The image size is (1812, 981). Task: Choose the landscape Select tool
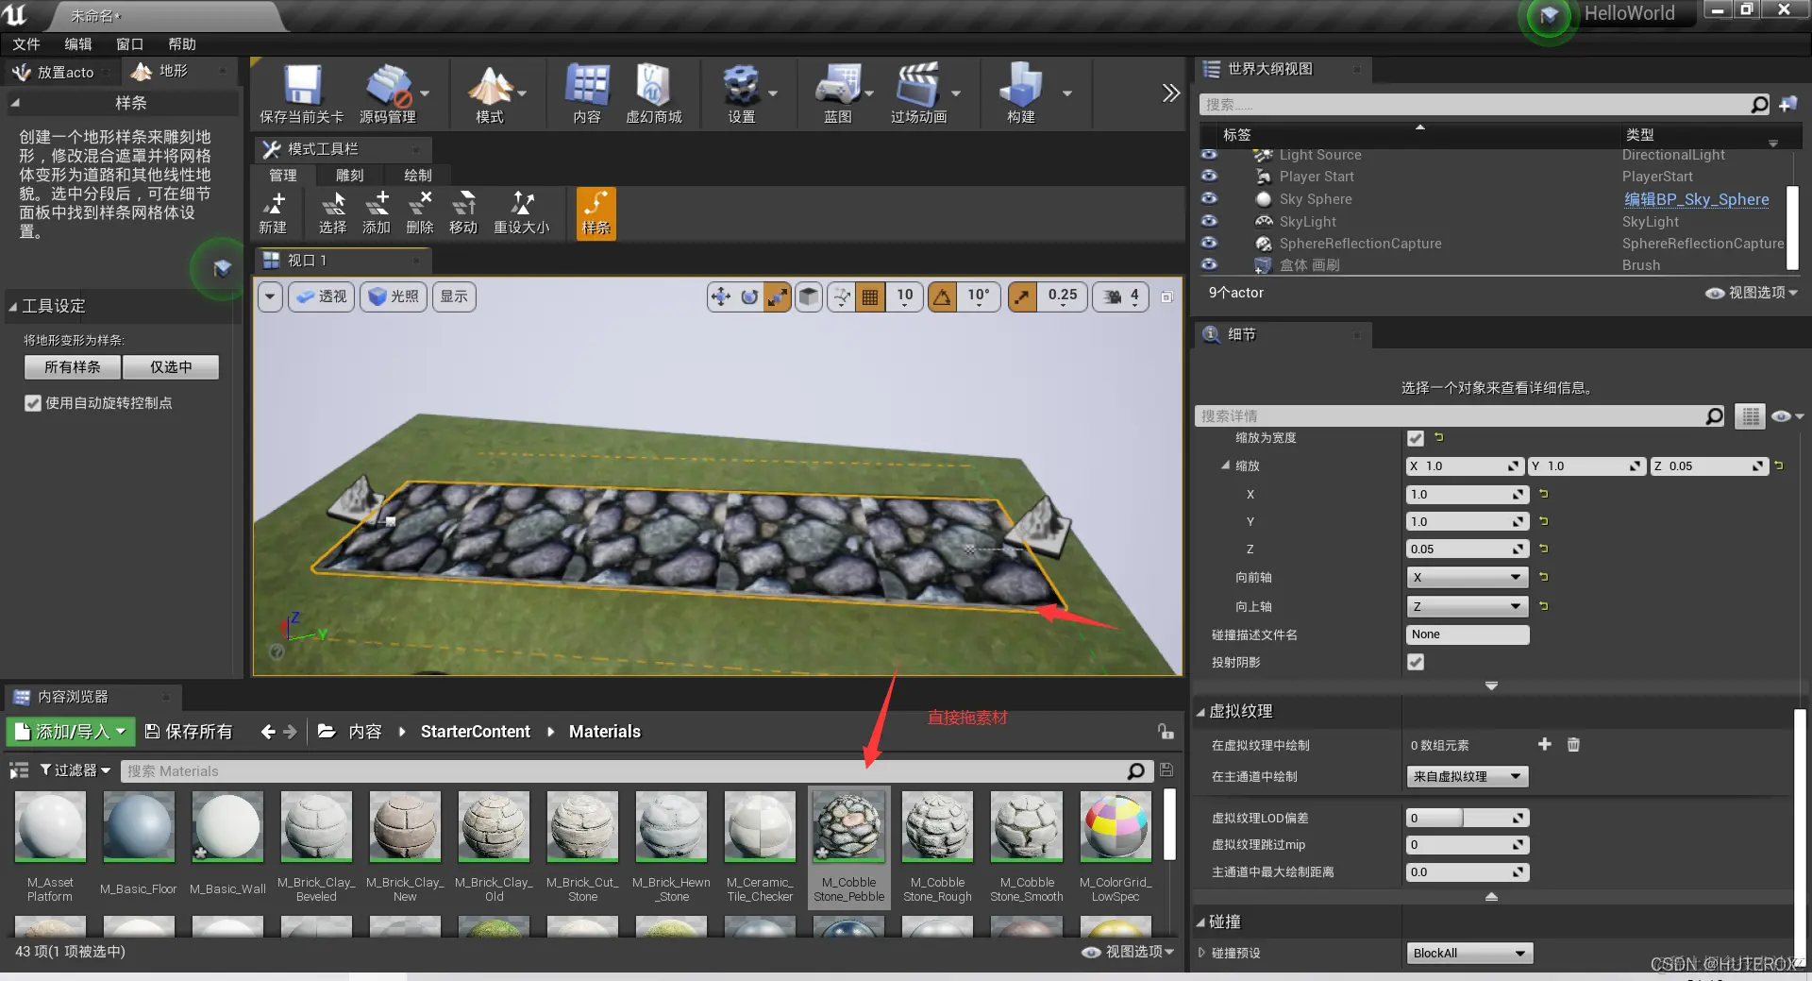[332, 212]
